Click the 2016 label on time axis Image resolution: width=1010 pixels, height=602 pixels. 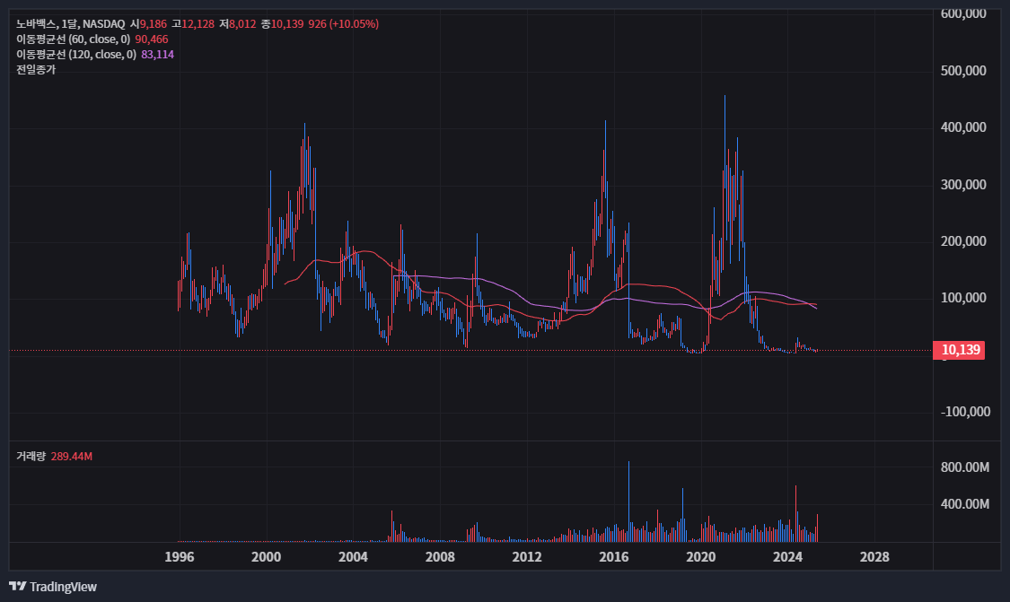[614, 557]
